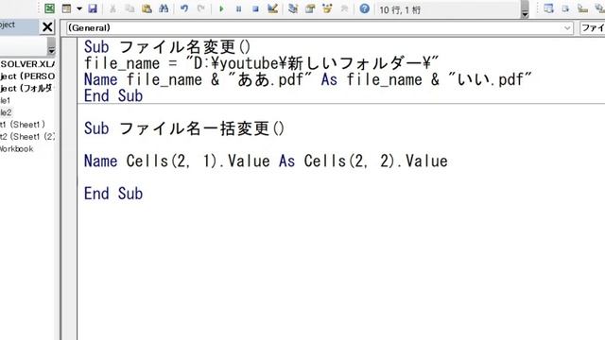Select the (Sheet1) object in the tree
The image size is (605, 340).
pos(23,125)
